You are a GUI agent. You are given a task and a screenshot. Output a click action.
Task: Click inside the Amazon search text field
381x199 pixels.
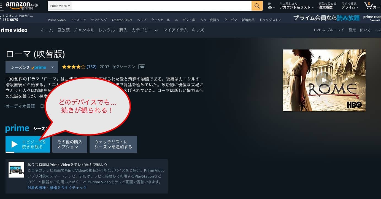click(161, 6)
